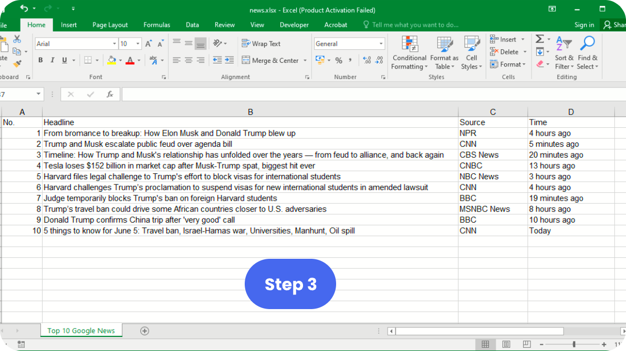This screenshot has height=351, width=626.
Task: Click the Clear eraser icon
Action: [540, 64]
